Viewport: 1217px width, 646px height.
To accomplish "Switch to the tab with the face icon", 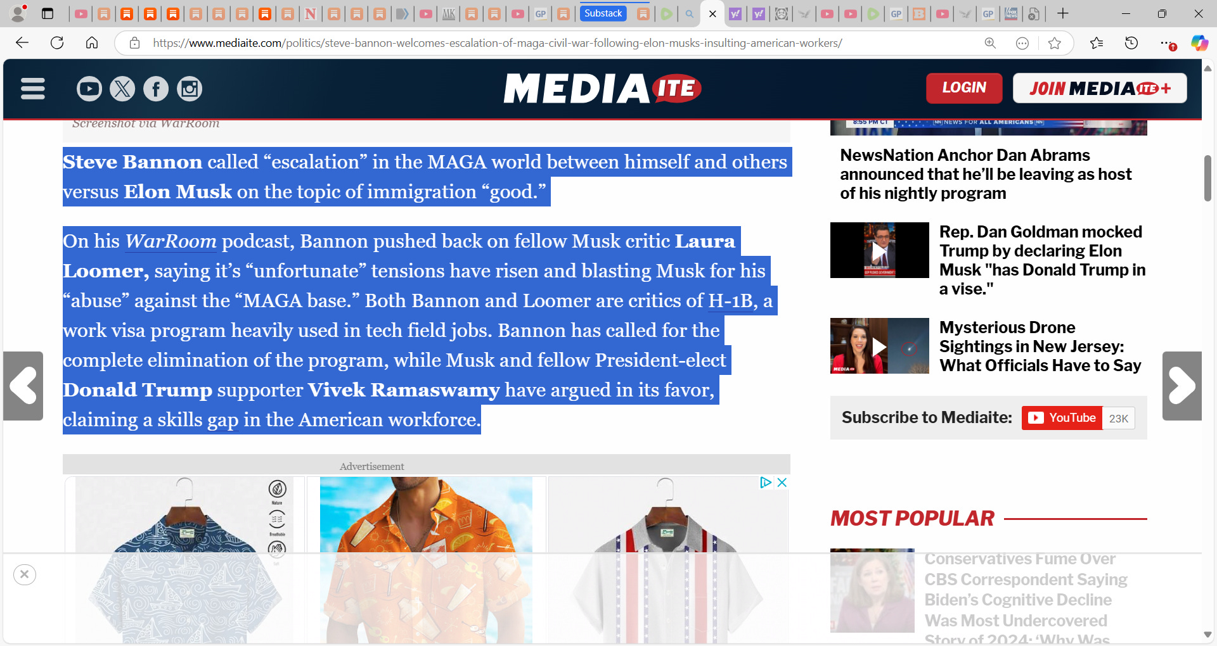I will point(782,14).
